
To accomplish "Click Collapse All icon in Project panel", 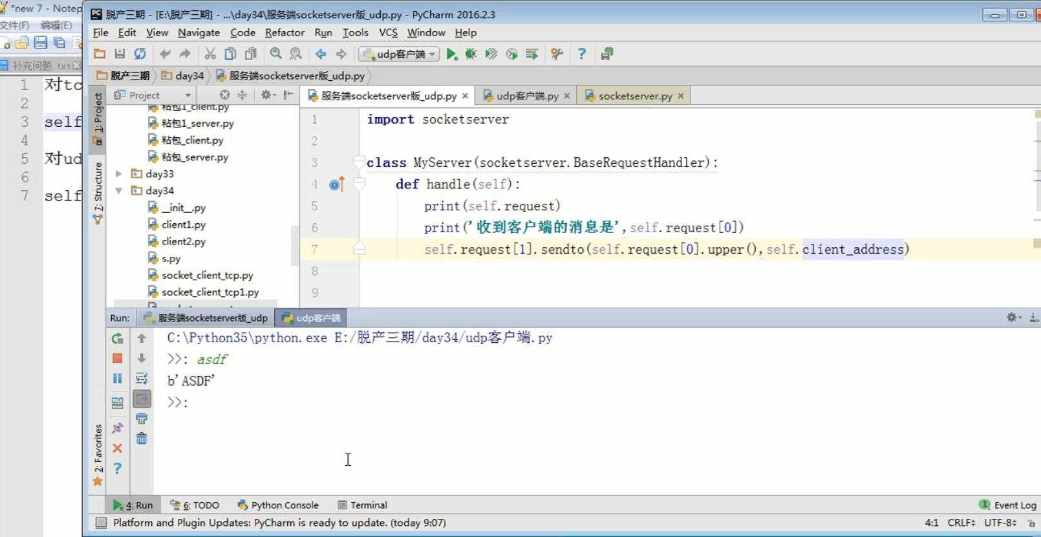I will [242, 95].
